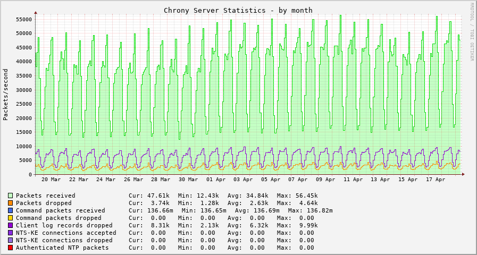Click the '03 Apr' x-axis date label

[x=244, y=180]
